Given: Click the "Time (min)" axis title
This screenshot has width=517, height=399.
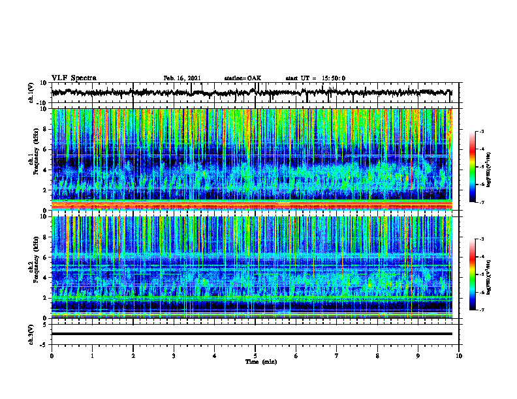Looking at the screenshot, I should tap(261, 362).
